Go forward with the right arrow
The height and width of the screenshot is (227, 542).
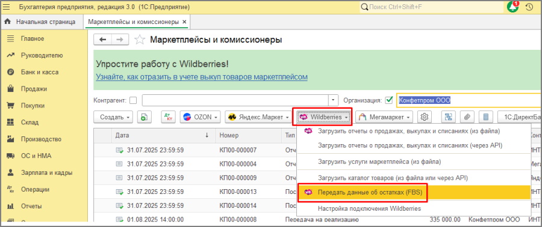tap(120, 40)
